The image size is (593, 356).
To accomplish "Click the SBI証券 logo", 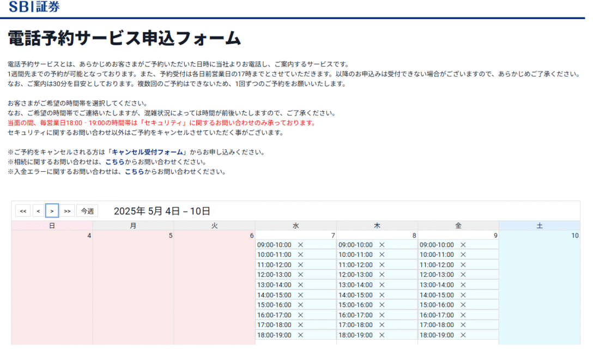I will coord(34,7).
